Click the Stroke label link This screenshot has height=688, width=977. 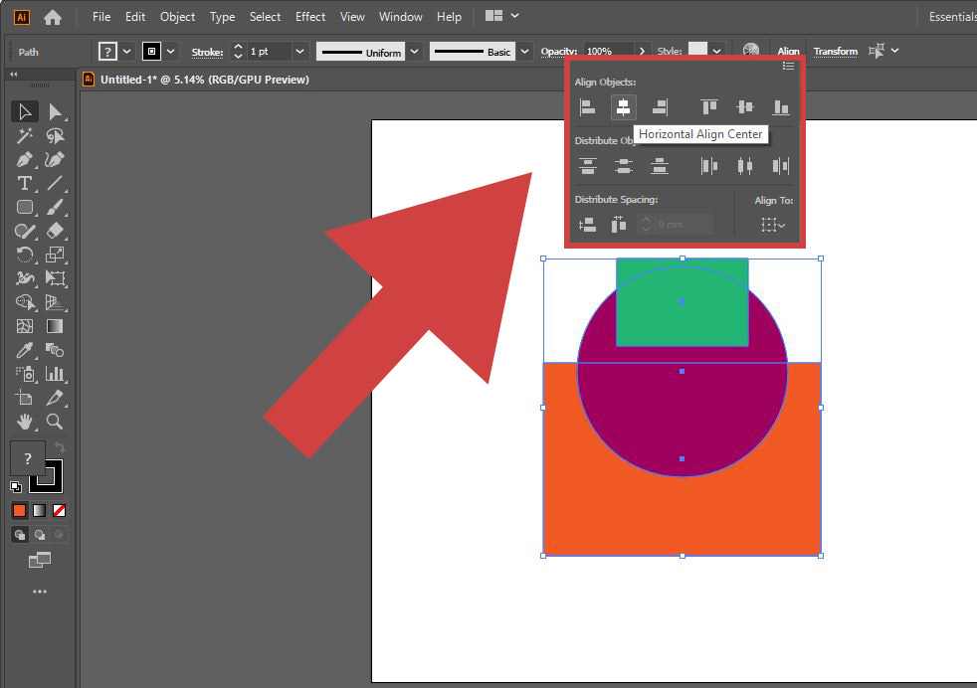click(207, 53)
